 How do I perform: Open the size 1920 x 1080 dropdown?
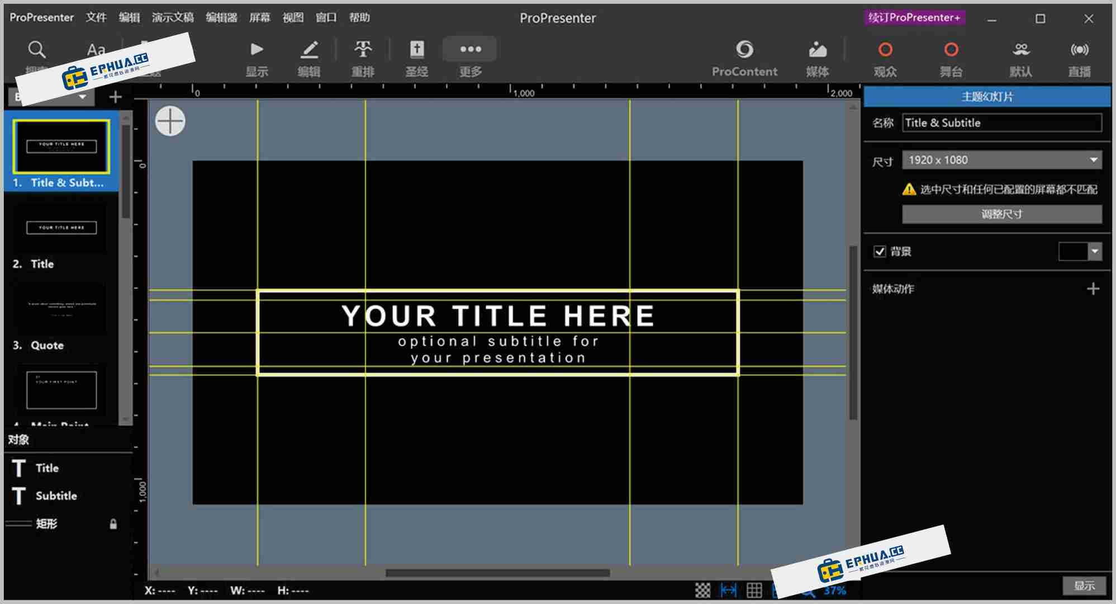[1002, 160]
